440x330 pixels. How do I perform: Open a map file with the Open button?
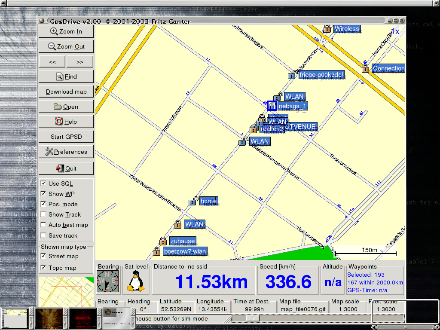tap(66, 107)
